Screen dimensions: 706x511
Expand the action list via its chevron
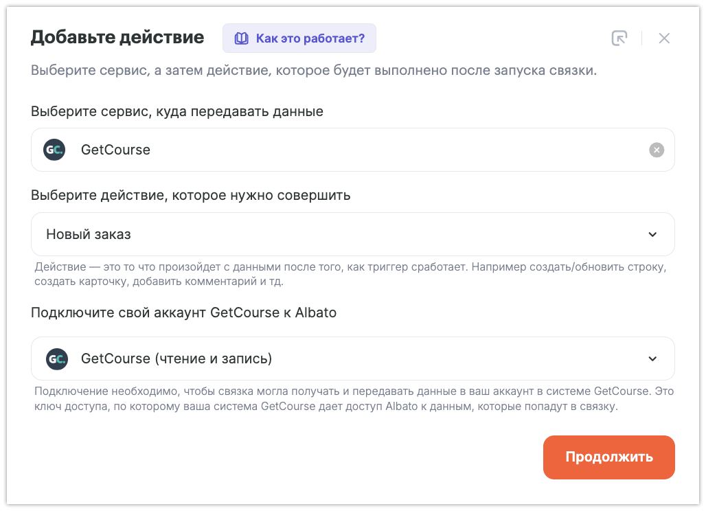(652, 234)
